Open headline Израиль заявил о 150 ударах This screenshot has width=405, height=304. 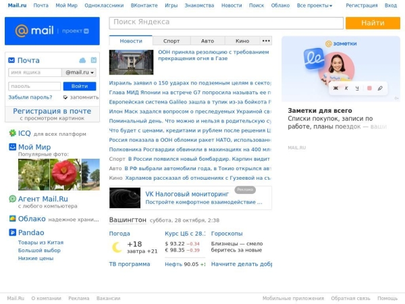coord(190,83)
